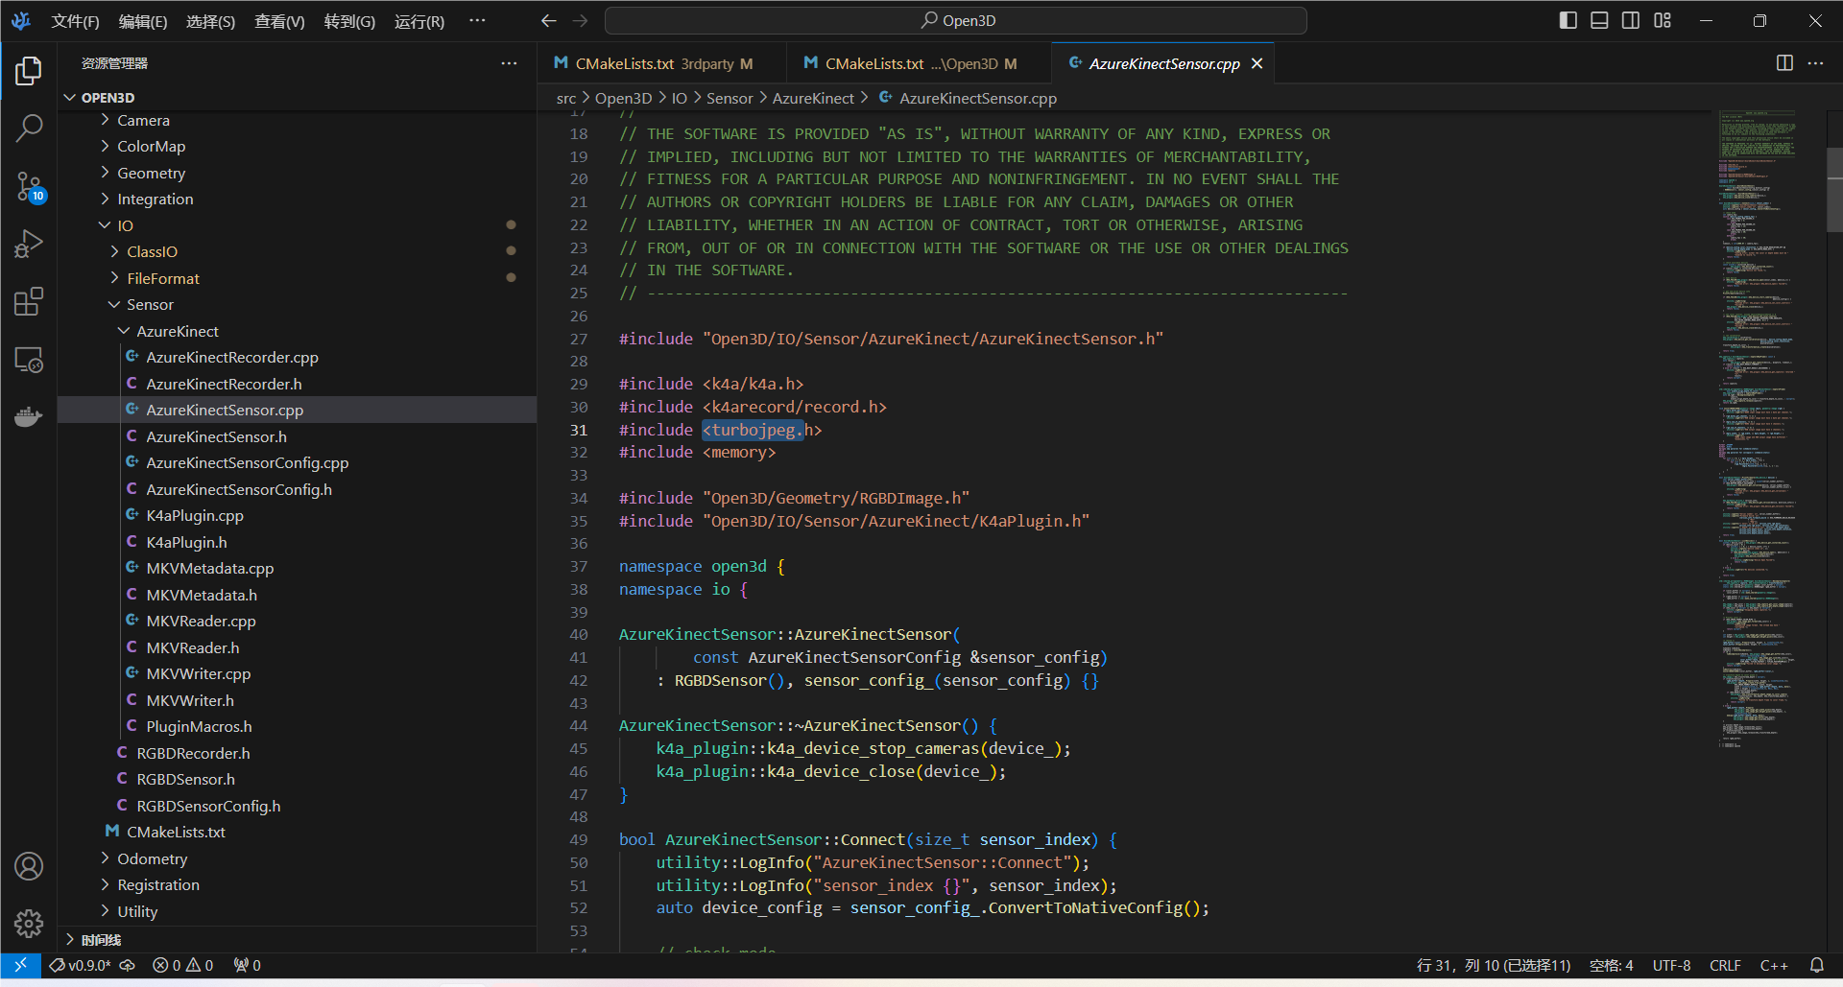This screenshot has height=987, width=1843.
Task: Collapse the AzureKinect folder
Action: pyautogui.click(x=177, y=331)
